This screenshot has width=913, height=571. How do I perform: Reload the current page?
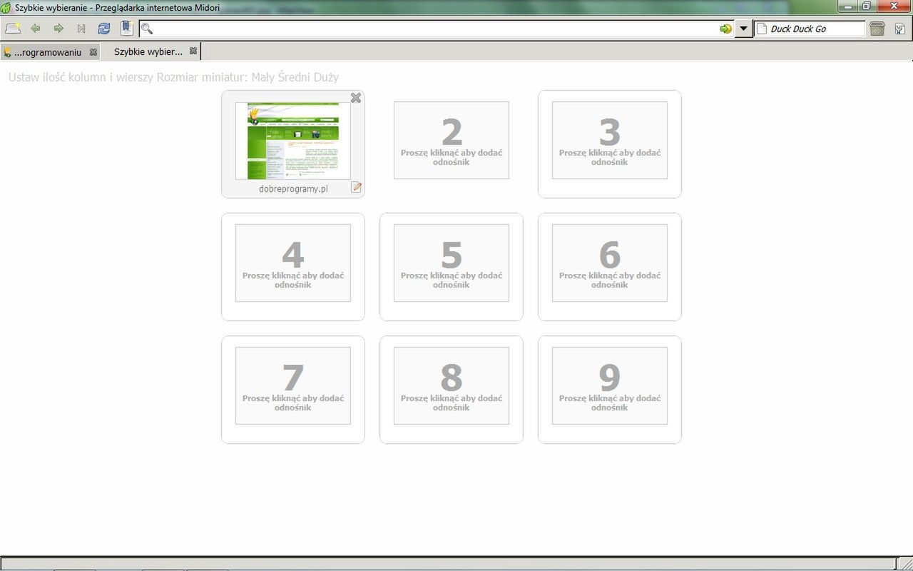[104, 29]
